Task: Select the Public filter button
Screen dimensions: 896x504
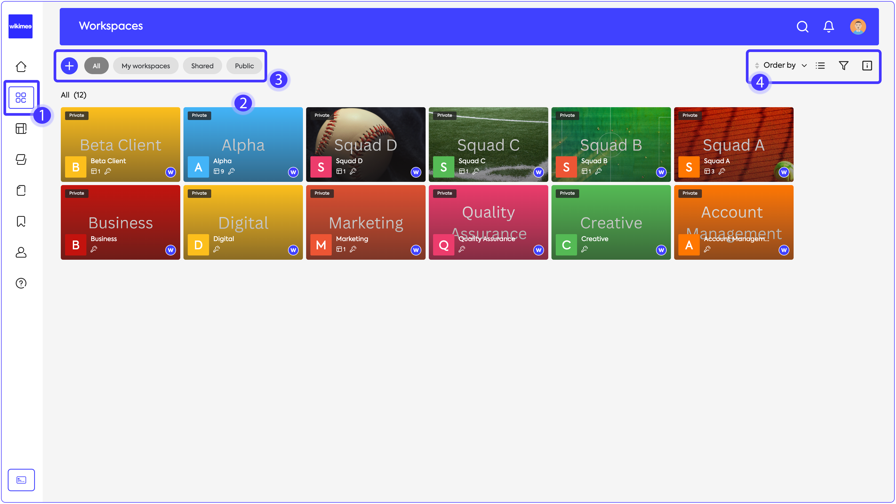Action: pyautogui.click(x=244, y=66)
